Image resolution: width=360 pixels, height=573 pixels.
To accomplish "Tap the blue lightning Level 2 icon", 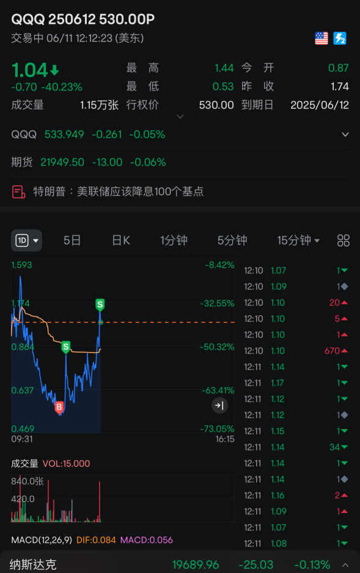I will tap(340, 39).
